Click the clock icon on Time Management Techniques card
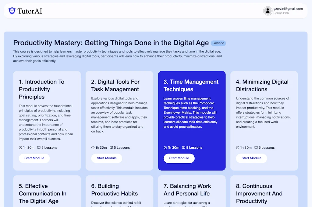The width and height of the screenshot is (312, 207). pyautogui.click(x=165, y=147)
